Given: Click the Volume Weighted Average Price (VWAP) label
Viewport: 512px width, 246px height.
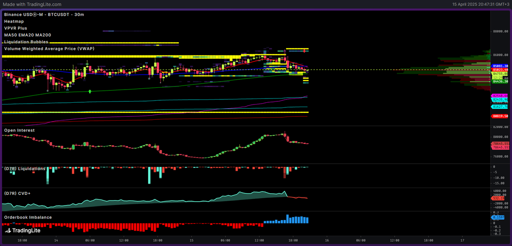Looking at the screenshot, I should click(49, 49).
